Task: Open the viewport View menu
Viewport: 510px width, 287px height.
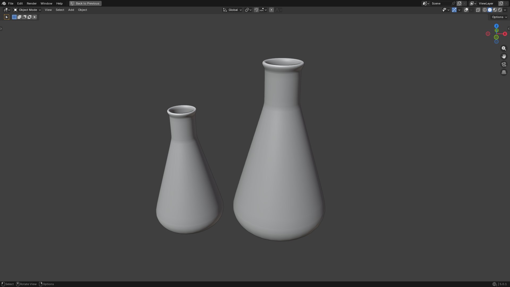Action: [x=48, y=10]
